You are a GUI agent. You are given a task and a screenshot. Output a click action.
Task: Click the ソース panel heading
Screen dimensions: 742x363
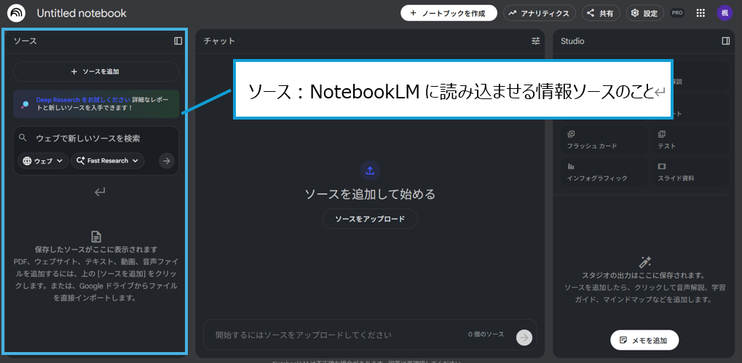(x=25, y=41)
